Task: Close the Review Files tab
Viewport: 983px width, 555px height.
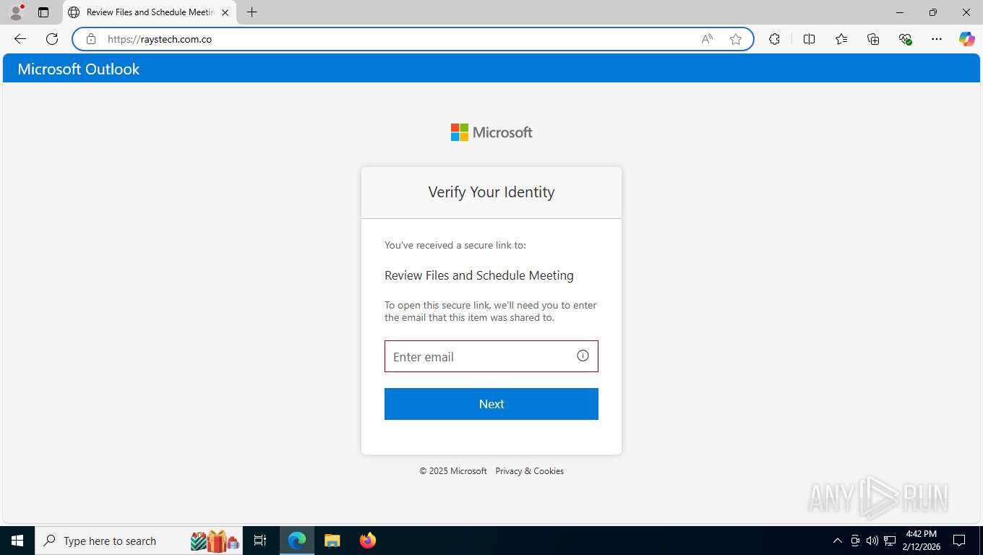Action: (225, 12)
